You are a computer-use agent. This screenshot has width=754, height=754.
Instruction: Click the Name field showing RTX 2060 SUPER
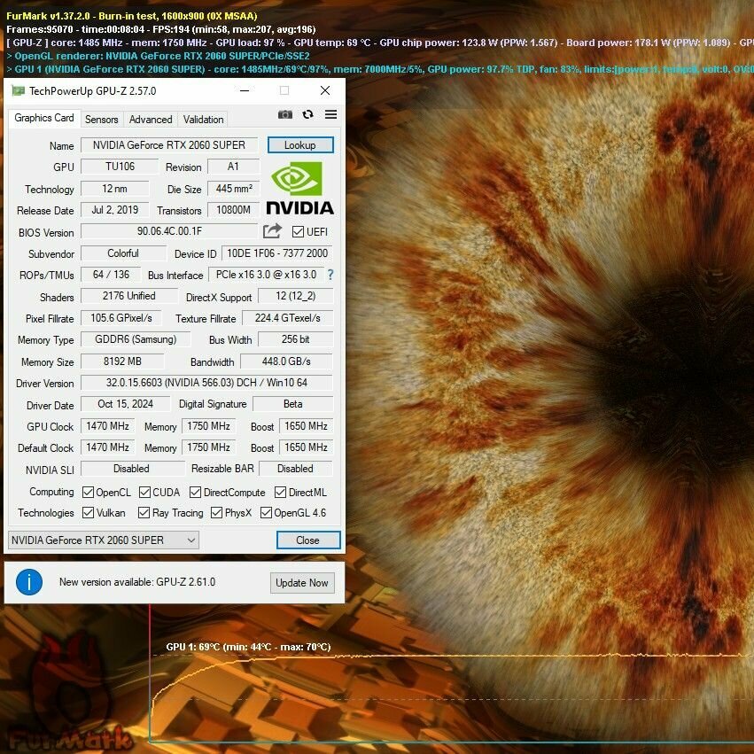point(169,145)
